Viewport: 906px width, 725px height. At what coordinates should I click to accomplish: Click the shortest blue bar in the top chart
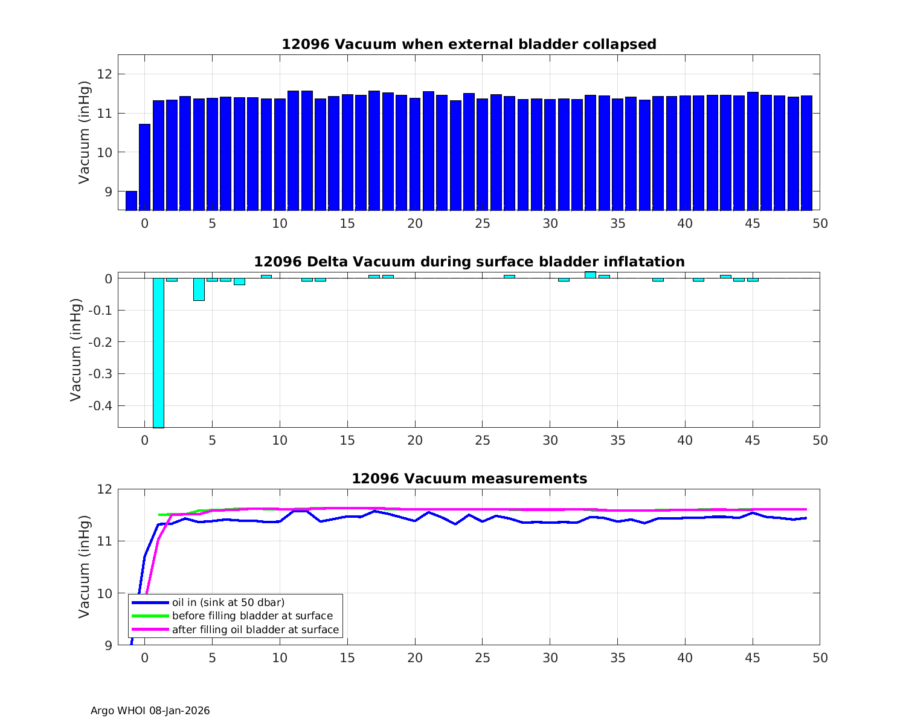point(131,201)
